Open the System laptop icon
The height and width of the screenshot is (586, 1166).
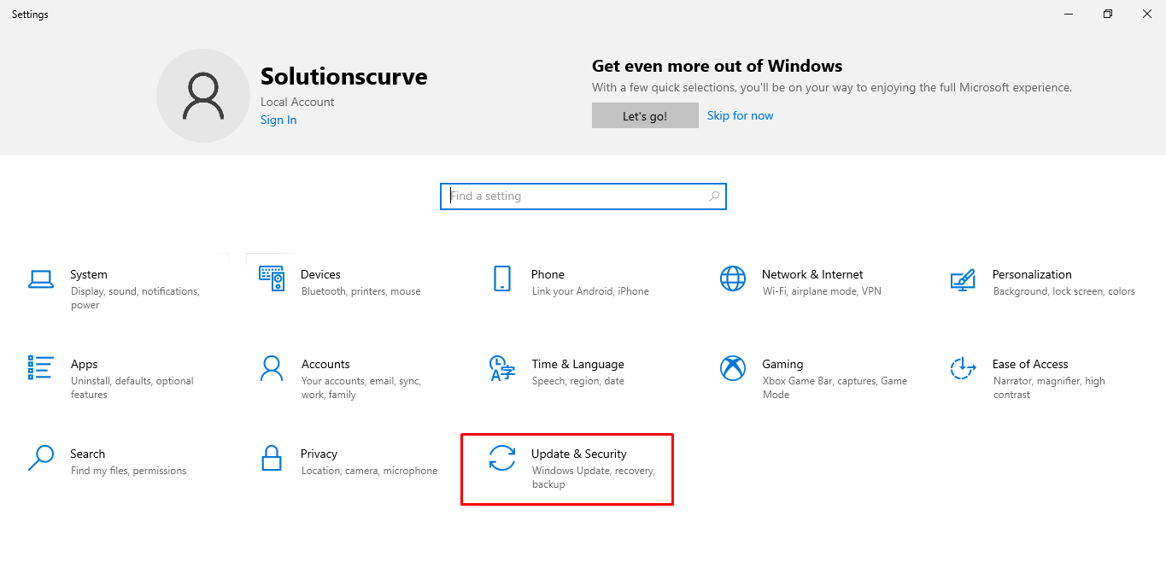41,278
